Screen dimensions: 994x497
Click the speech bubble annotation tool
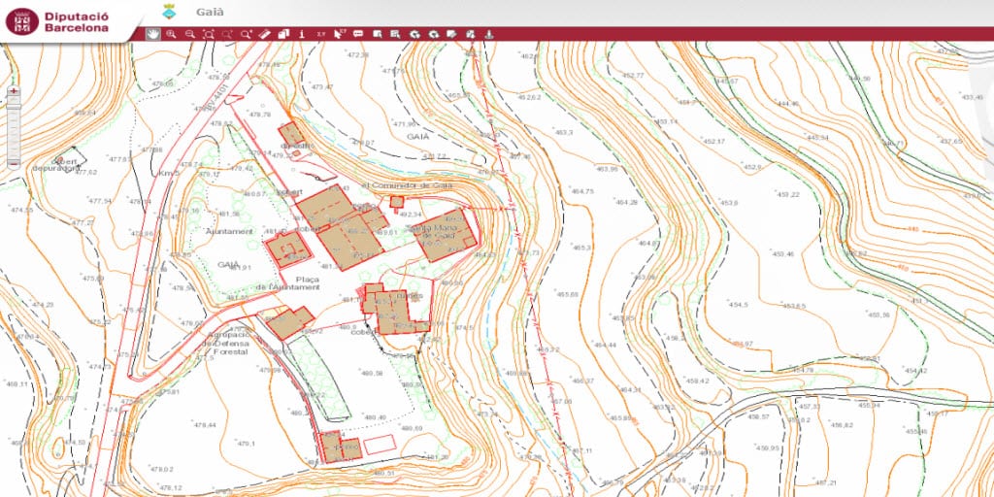point(358,34)
